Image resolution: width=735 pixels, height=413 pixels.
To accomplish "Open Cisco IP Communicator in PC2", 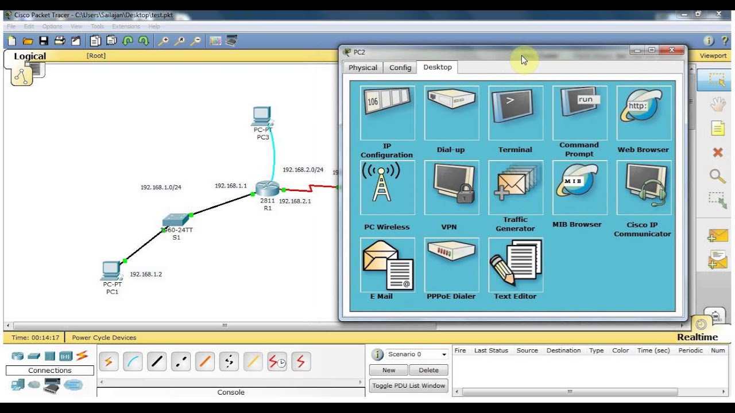I will point(644,188).
